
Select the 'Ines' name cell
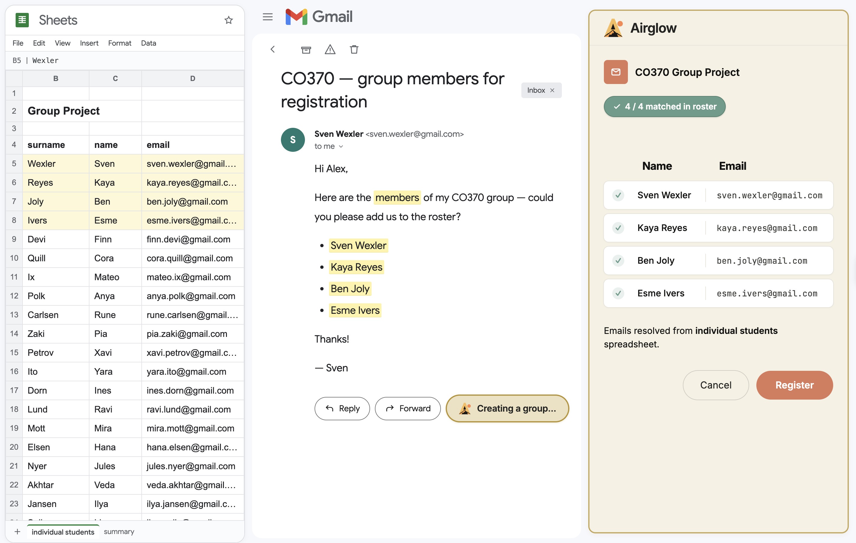115,390
